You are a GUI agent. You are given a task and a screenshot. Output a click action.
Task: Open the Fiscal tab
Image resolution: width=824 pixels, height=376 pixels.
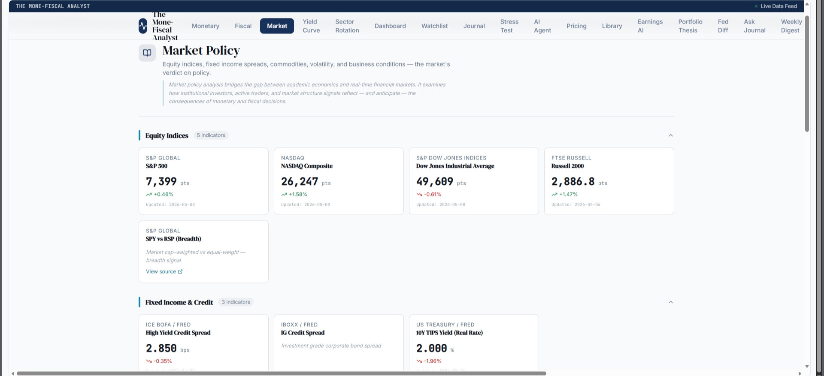[243, 26]
